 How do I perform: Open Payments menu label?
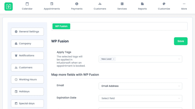click(x=77, y=9)
